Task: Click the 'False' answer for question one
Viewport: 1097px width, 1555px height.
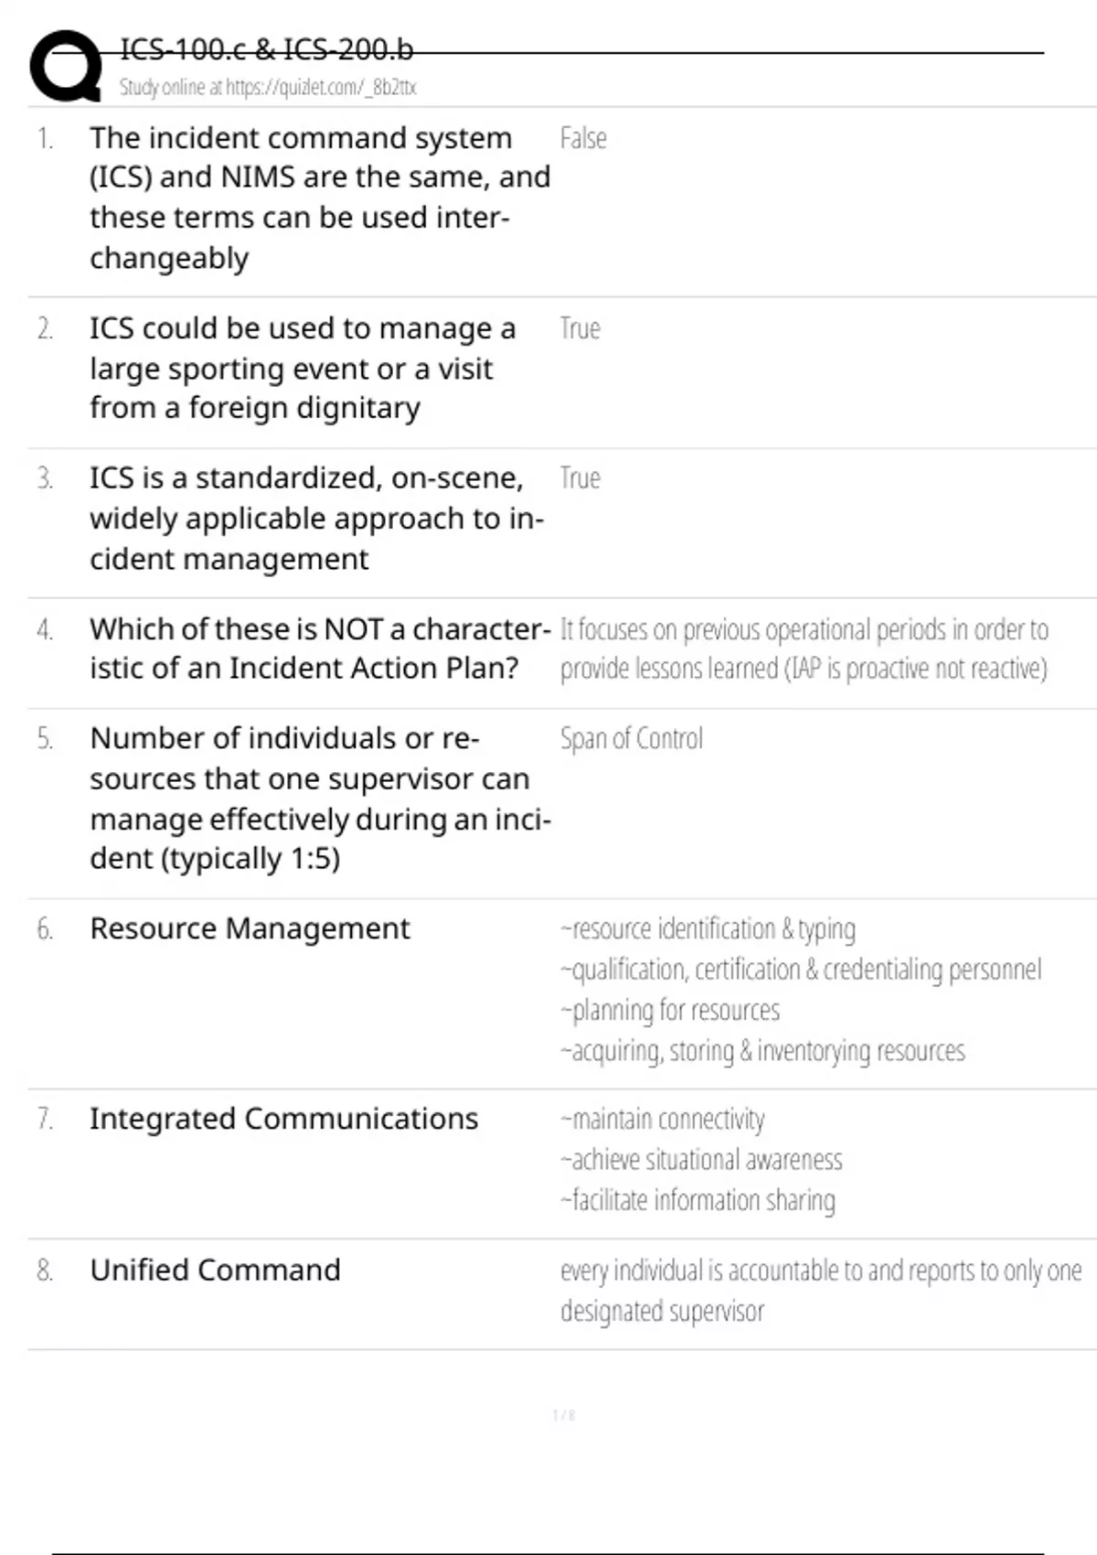Action: pyautogui.click(x=582, y=138)
